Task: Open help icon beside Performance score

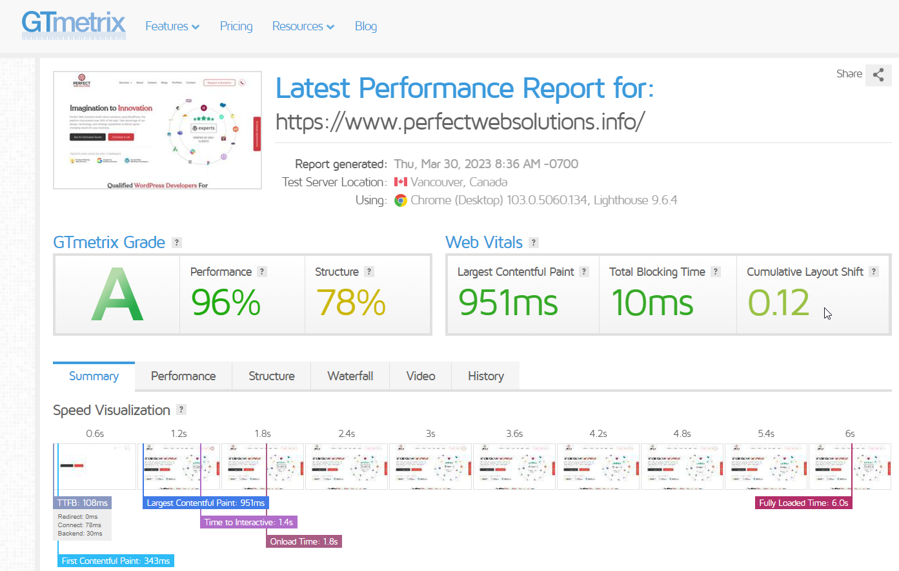Action: click(x=262, y=272)
